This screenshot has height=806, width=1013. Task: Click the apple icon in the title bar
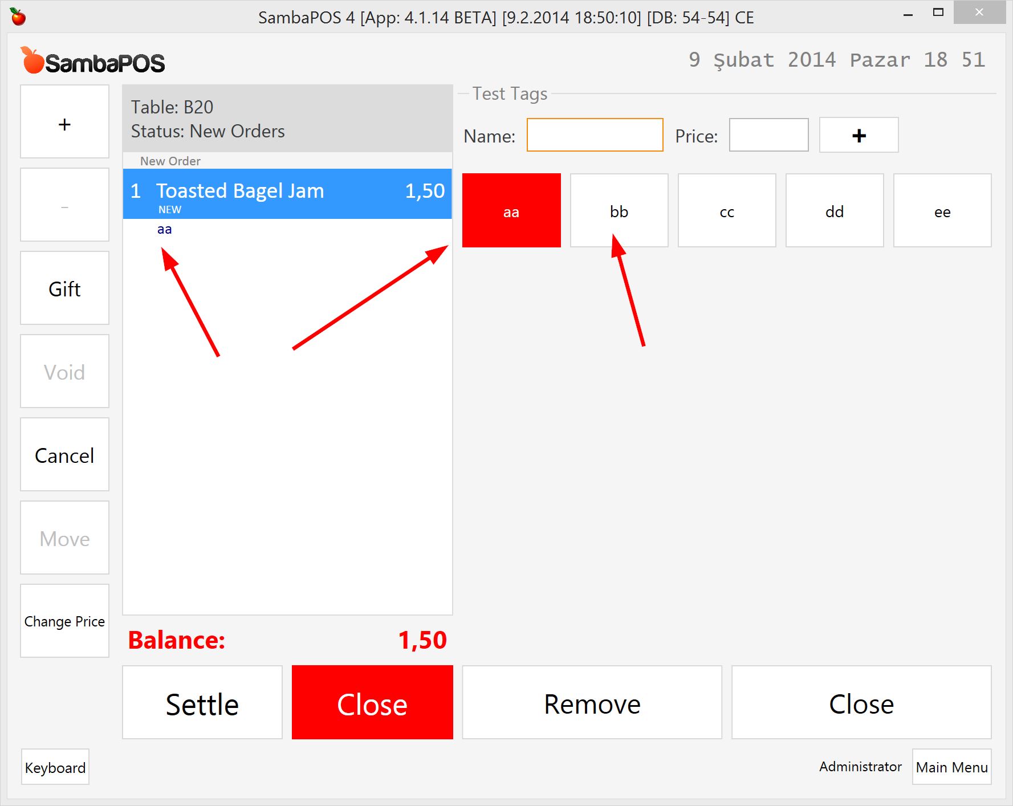(x=19, y=17)
